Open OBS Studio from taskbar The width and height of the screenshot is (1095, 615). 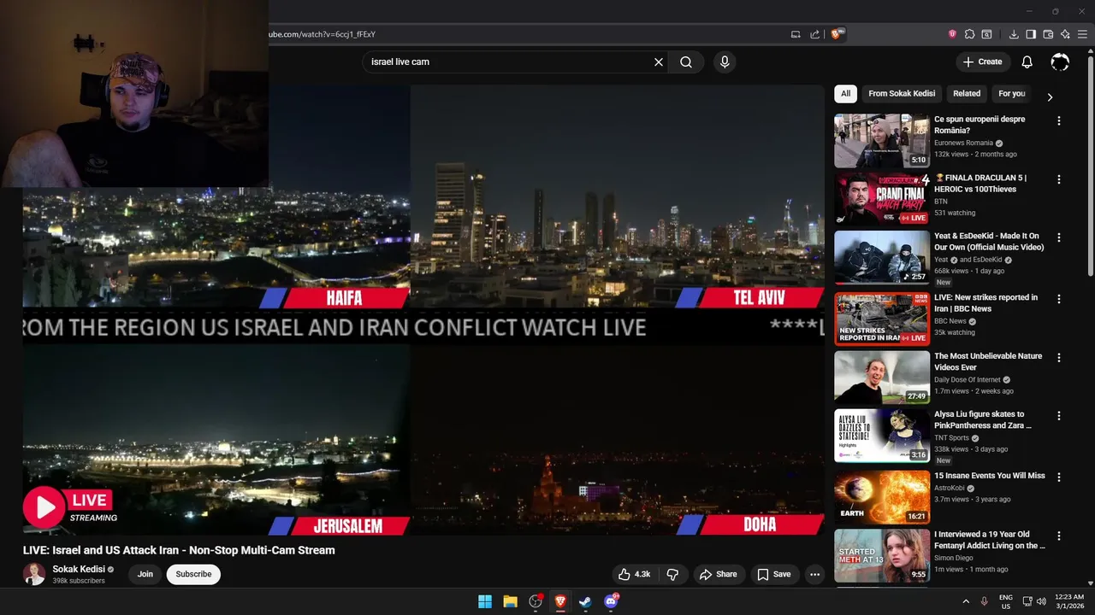tap(536, 601)
